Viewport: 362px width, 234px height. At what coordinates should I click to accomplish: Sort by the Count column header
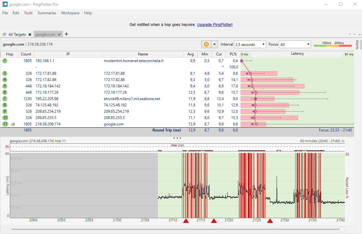(26, 54)
